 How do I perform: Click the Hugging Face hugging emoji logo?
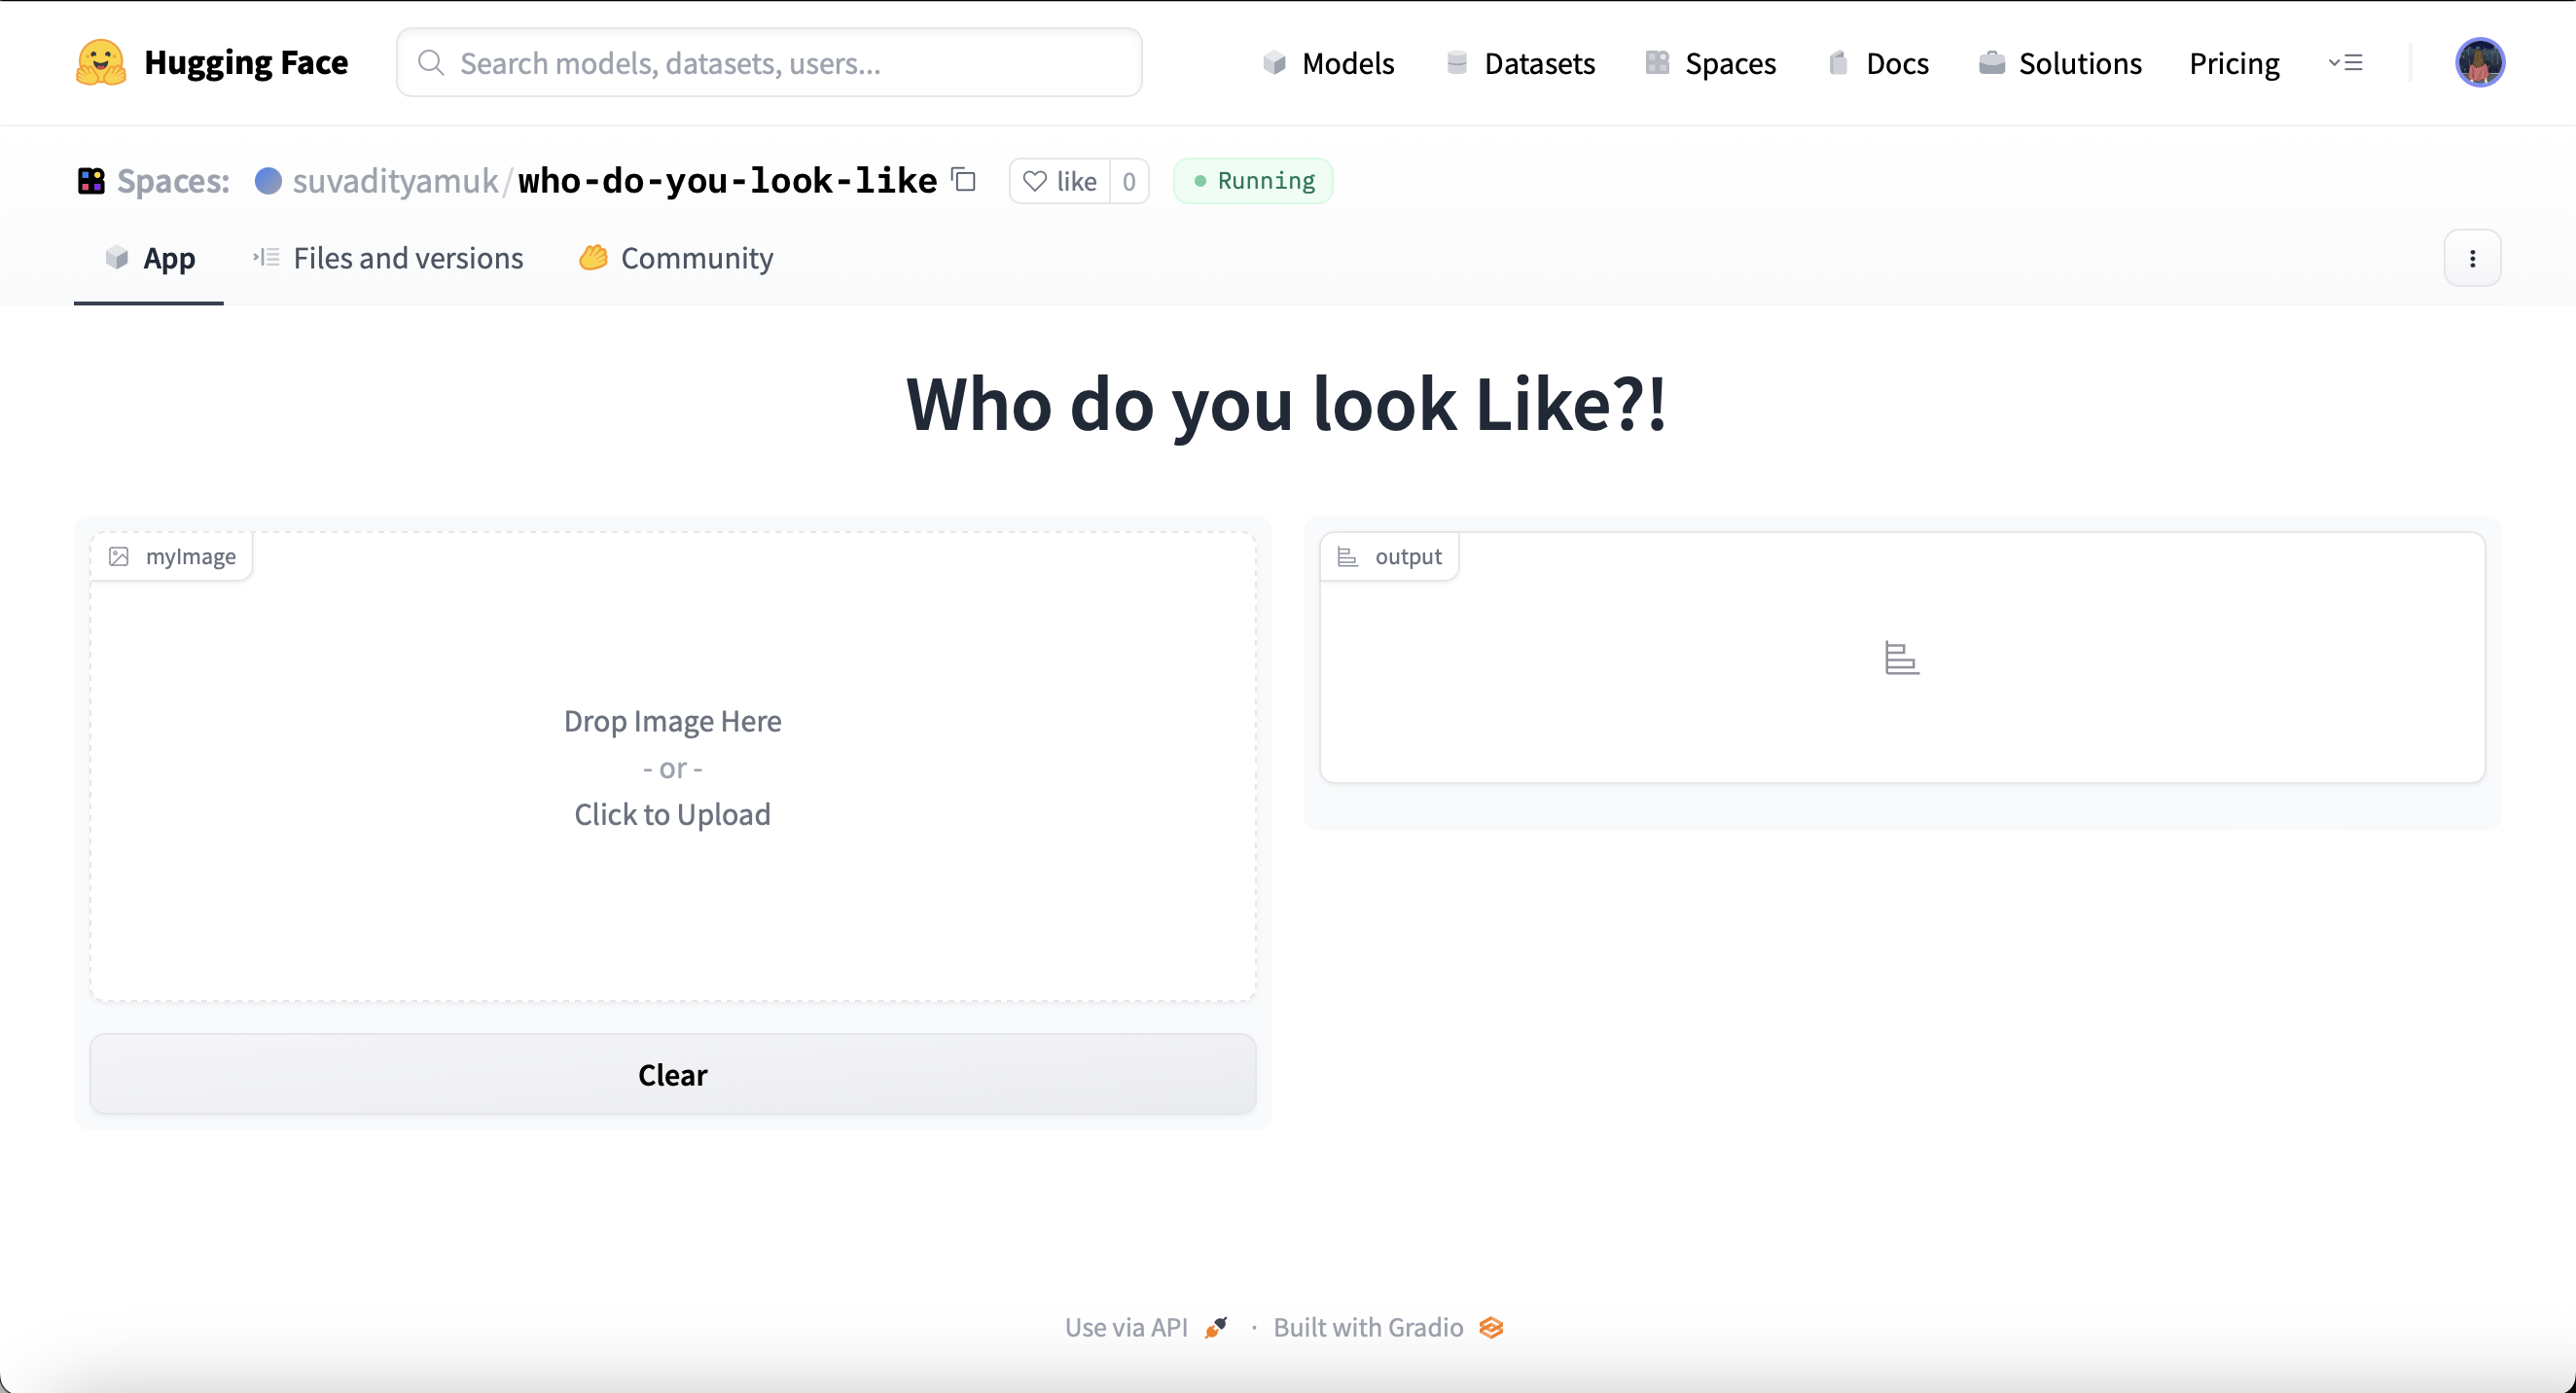(100, 62)
